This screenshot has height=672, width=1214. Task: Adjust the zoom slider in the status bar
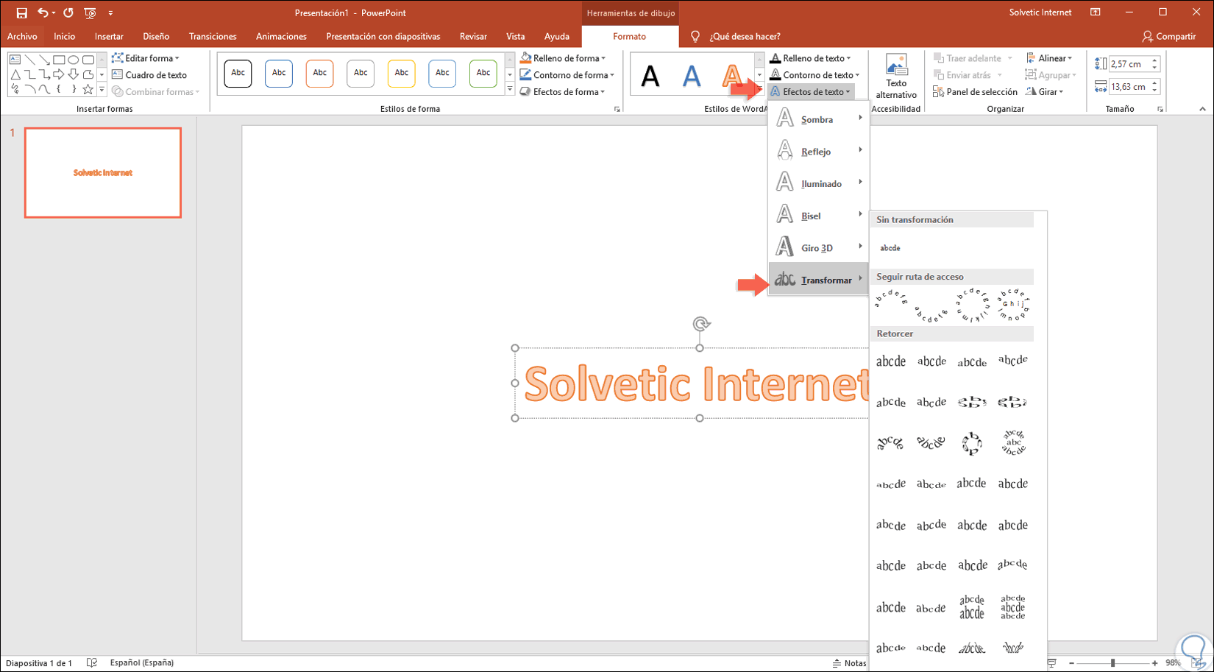coord(1113,663)
